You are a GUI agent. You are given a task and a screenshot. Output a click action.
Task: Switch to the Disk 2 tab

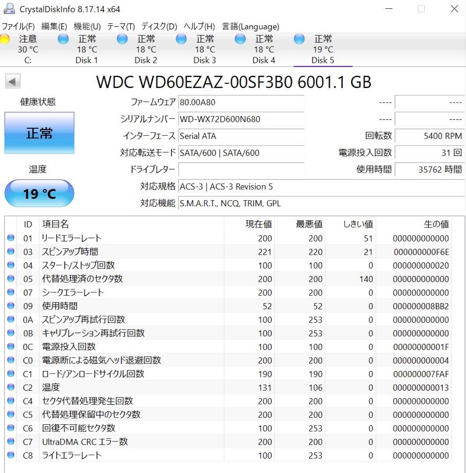click(146, 49)
